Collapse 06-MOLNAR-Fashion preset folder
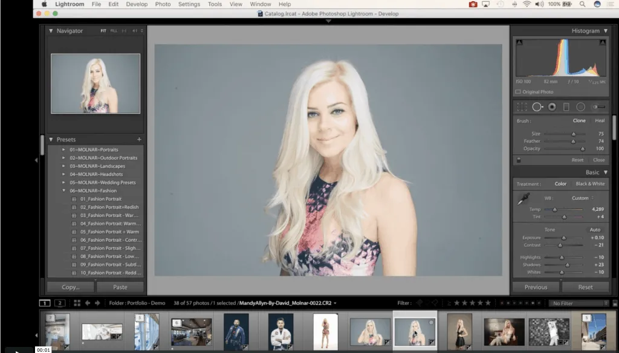619x353 pixels. click(63, 190)
